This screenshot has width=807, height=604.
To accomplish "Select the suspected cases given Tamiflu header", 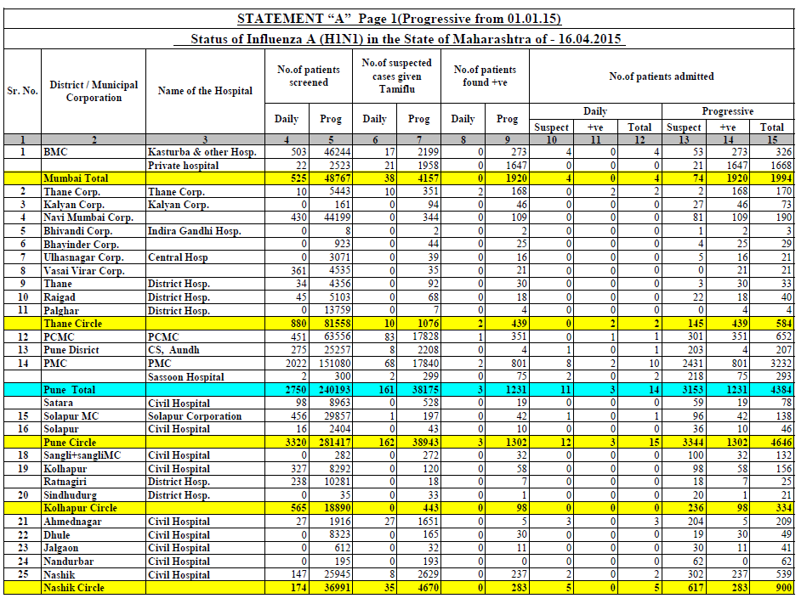I will (x=396, y=76).
